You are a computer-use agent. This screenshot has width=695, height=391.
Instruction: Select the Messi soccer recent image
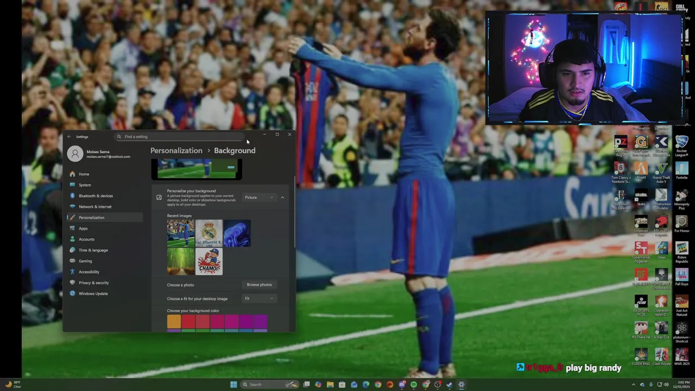tap(181, 233)
